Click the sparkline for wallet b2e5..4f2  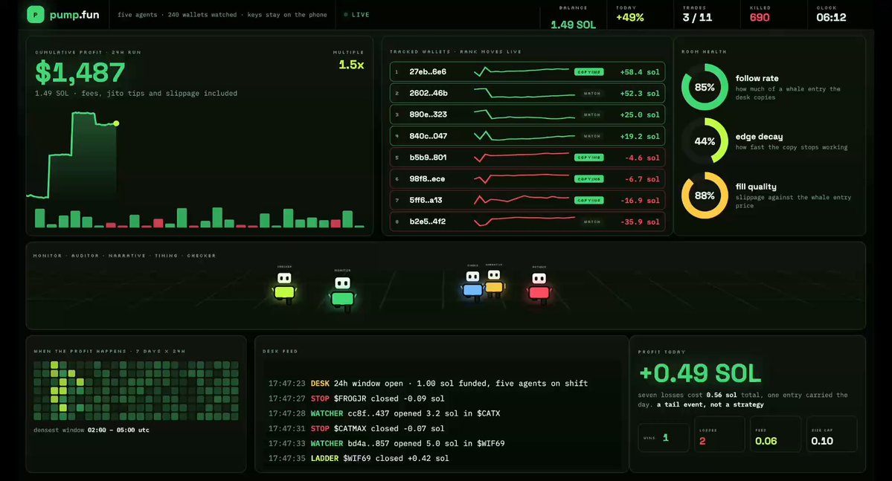point(524,221)
